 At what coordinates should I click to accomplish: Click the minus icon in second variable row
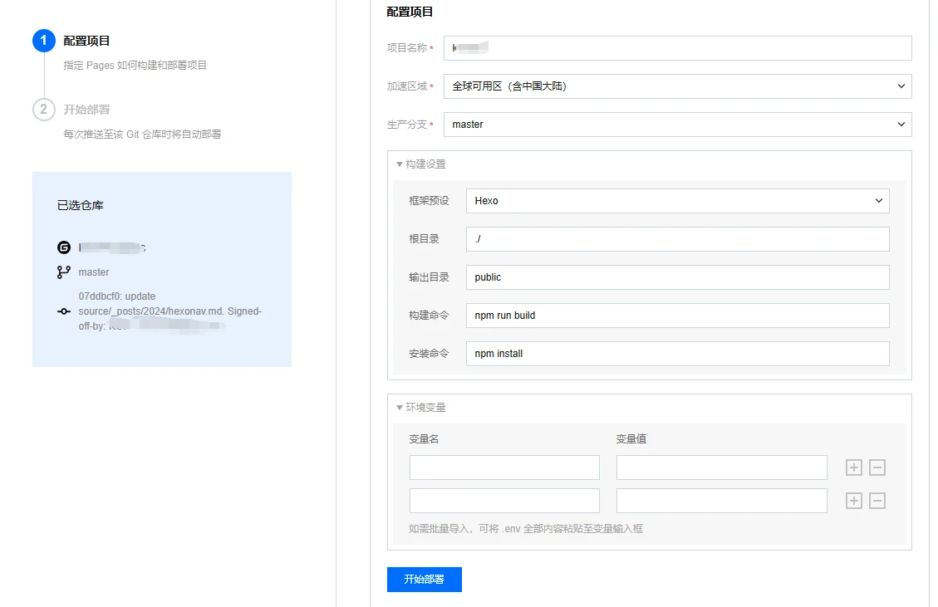[877, 501]
